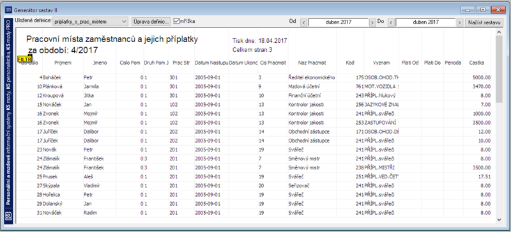Go to previous month in Do field
The height and width of the screenshot is (232, 511).
pyautogui.click(x=391, y=22)
